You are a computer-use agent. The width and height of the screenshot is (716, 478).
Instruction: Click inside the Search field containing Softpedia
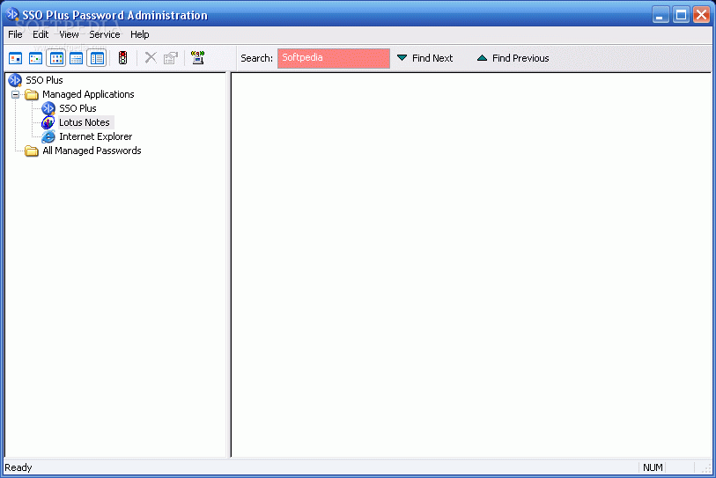coord(334,58)
